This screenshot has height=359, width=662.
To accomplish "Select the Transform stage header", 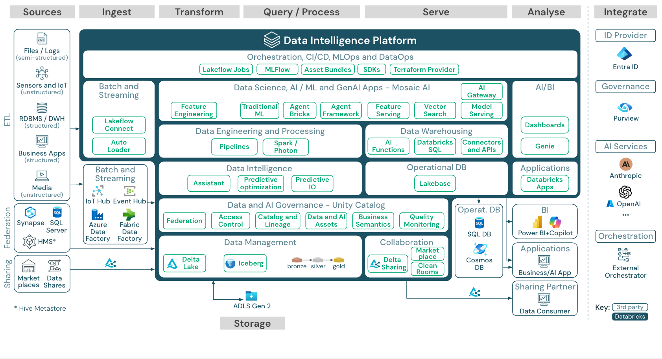I will pos(199,12).
